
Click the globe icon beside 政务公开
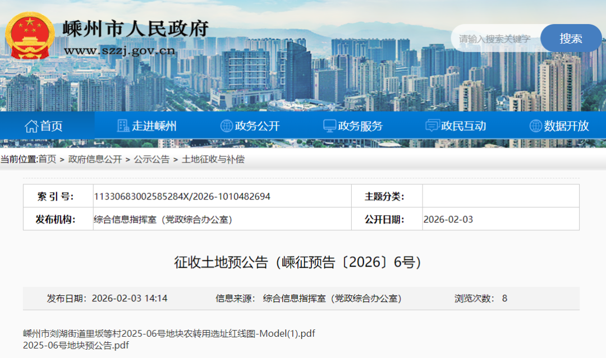[227, 126]
